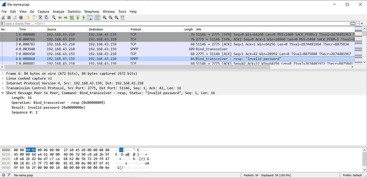This screenshot has width=367, height=178.
Task: Go to the first packet
Action: 77,17
